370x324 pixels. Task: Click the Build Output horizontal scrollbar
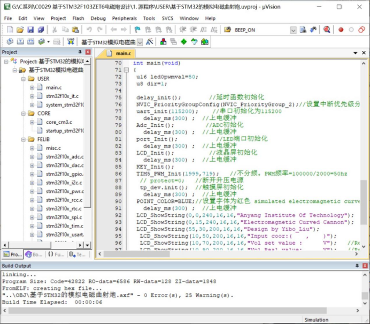(x=167, y=311)
